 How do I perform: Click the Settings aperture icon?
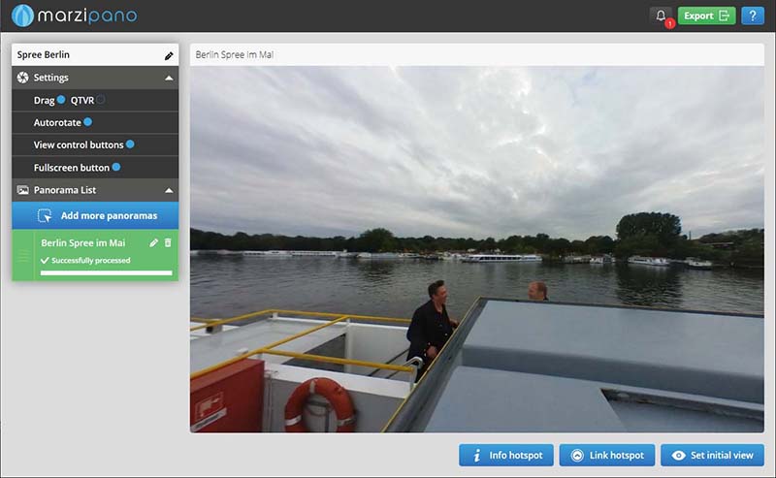click(22, 78)
